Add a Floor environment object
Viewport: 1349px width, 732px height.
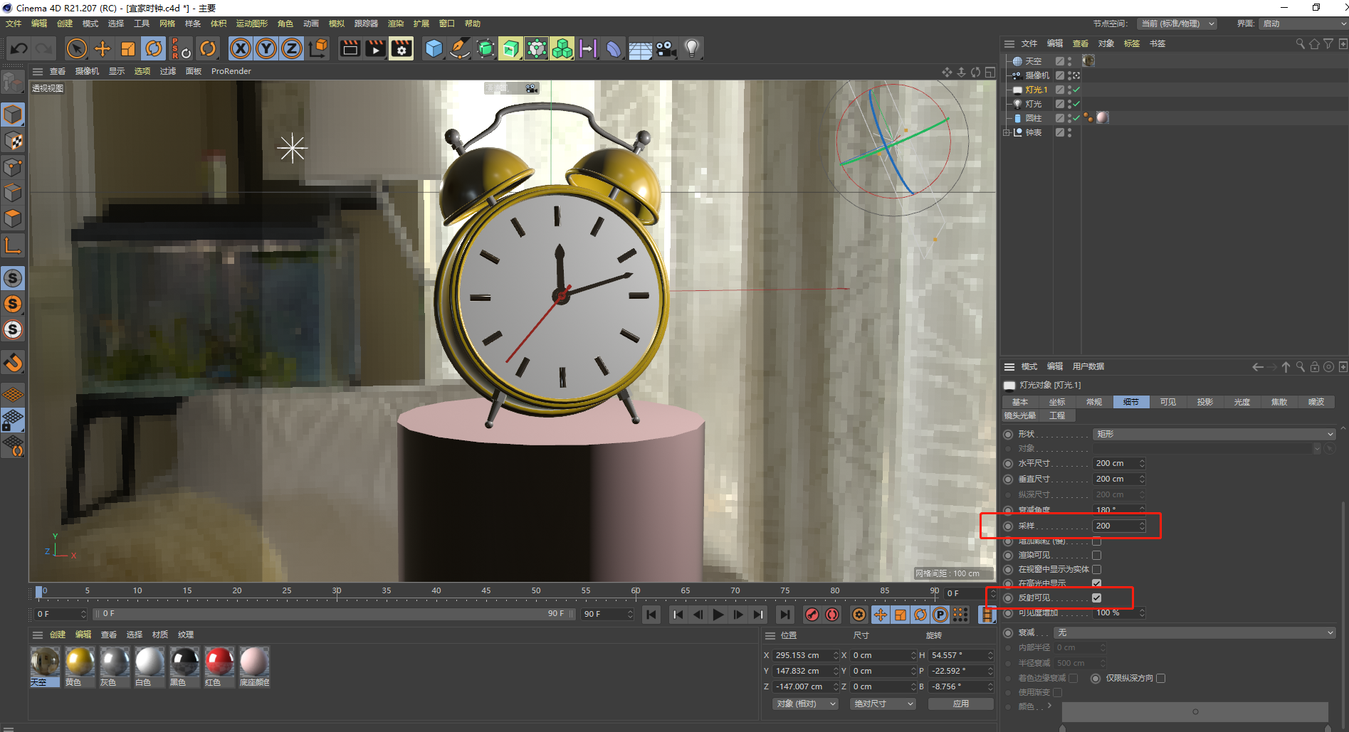639,48
